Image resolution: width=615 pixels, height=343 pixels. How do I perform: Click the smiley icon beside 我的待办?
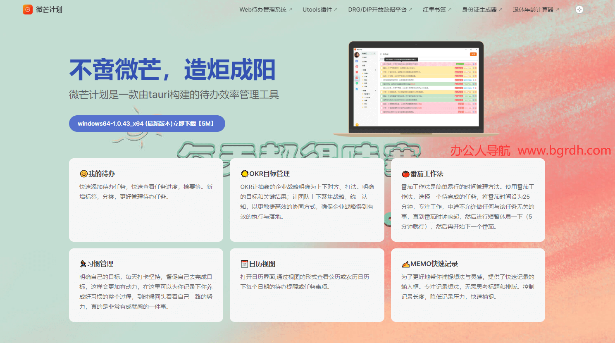tap(83, 174)
